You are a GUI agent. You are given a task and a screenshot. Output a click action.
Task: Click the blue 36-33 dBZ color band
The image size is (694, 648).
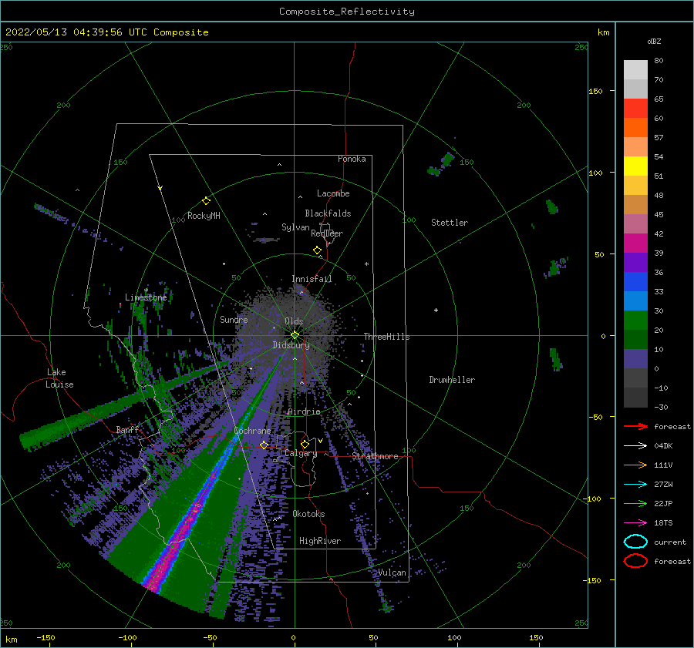[635, 282]
